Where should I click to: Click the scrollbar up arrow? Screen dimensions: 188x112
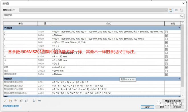pyautogui.click(x=183, y=23)
